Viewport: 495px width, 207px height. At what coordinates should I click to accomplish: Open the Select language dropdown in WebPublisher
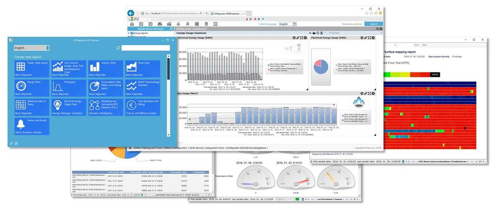(x=288, y=24)
